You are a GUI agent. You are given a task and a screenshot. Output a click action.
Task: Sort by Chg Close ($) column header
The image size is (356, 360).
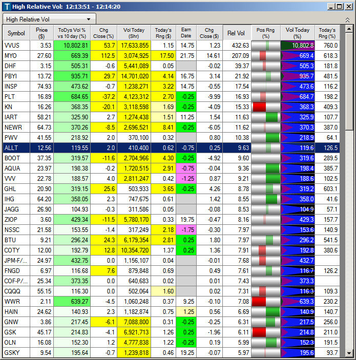tap(209, 33)
